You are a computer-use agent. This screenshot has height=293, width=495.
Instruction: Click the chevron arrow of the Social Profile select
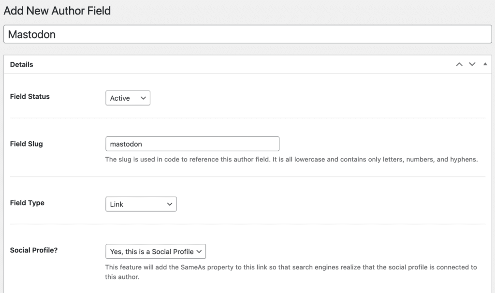point(199,252)
